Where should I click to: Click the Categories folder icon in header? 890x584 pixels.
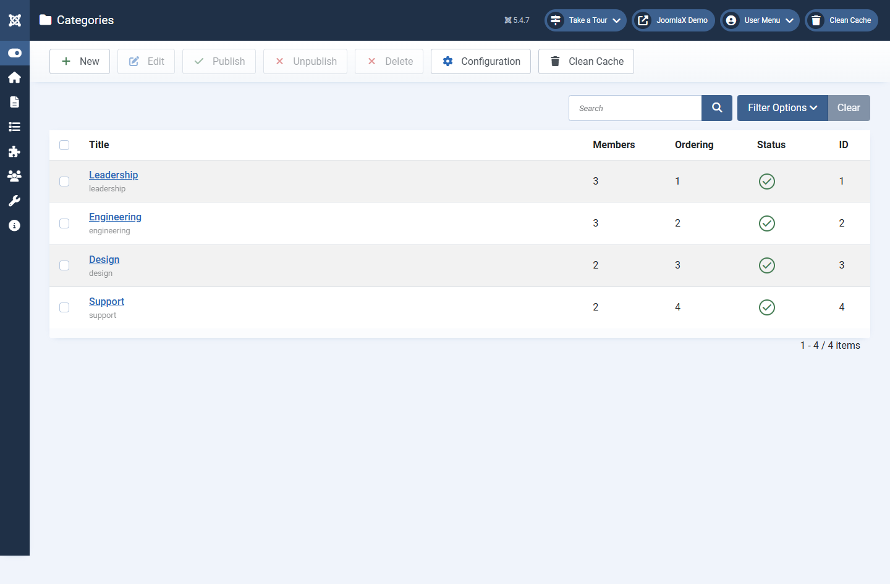(45, 20)
